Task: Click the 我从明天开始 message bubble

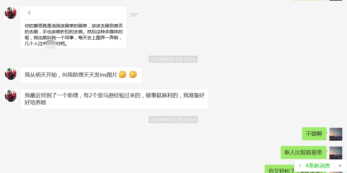Action: click(x=81, y=75)
